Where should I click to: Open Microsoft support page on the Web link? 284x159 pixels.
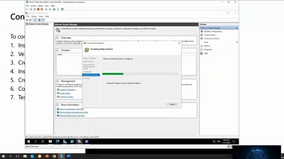pos(72,116)
